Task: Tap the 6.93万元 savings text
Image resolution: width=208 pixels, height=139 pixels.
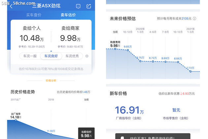Action: click(189, 94)
